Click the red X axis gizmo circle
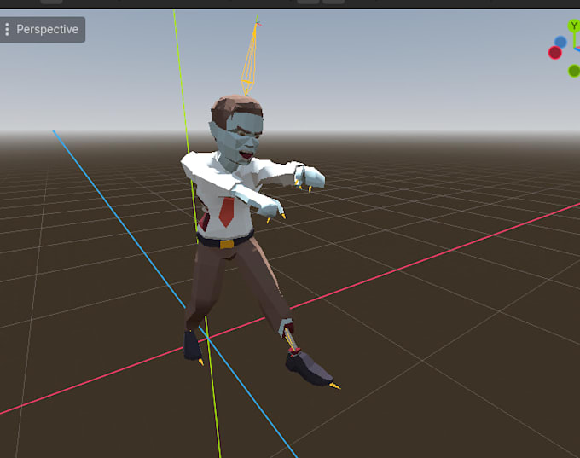Screen dimensions: 580x458 (x=555, y=53)
